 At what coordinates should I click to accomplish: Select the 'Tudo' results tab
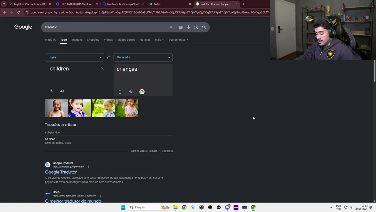[63, 40]
